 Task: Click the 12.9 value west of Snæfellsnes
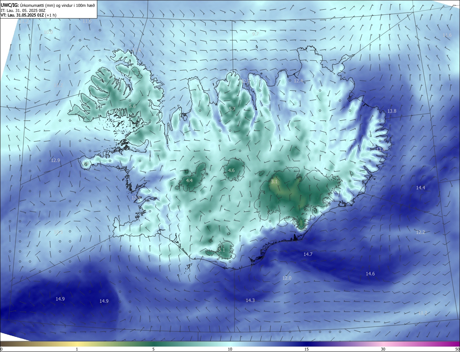[x=55, y=161]
